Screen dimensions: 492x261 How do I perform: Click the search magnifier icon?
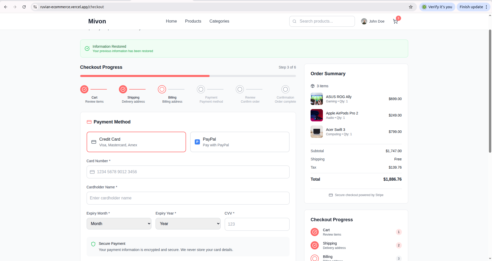pyautogui.click(x=294, y=21)
